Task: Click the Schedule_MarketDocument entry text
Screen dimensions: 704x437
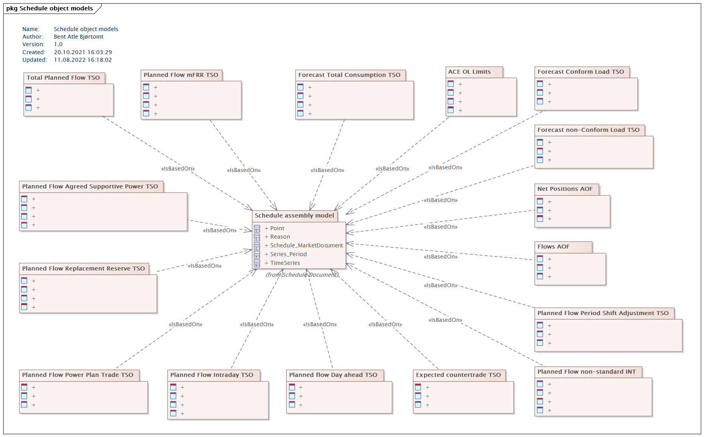Action: coord(307,245)
